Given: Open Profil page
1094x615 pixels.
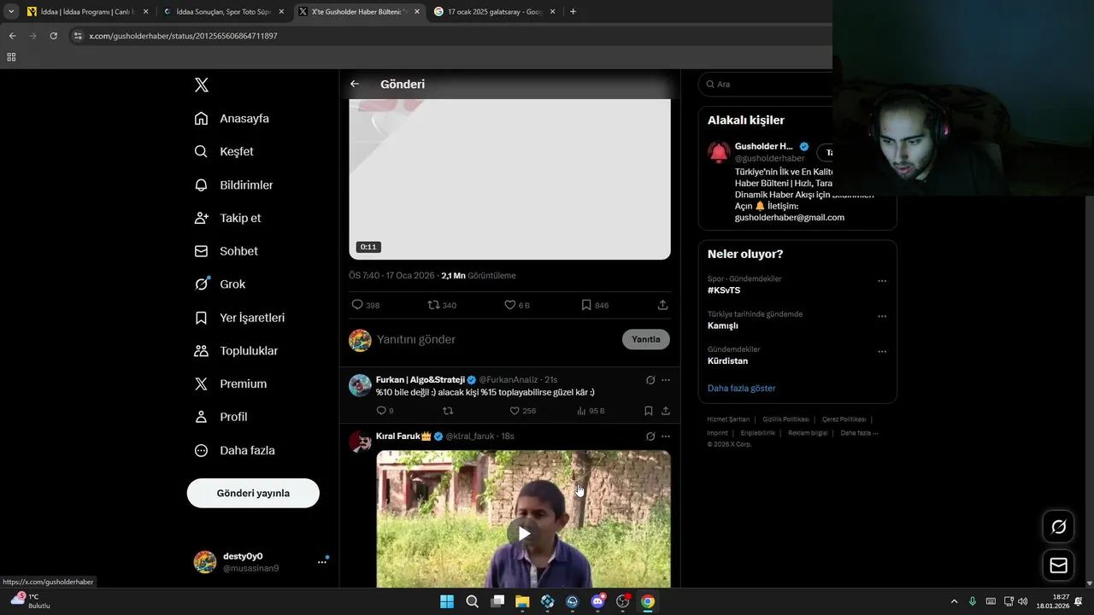Looking at the screenshot, I should click(221, 417).
